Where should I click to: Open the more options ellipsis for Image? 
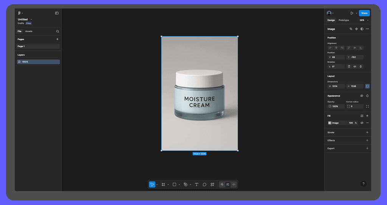tap(367, 29)
